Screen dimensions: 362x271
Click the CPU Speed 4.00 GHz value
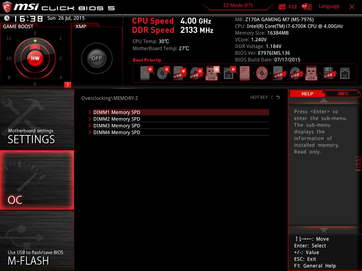(x=196, y=21)
